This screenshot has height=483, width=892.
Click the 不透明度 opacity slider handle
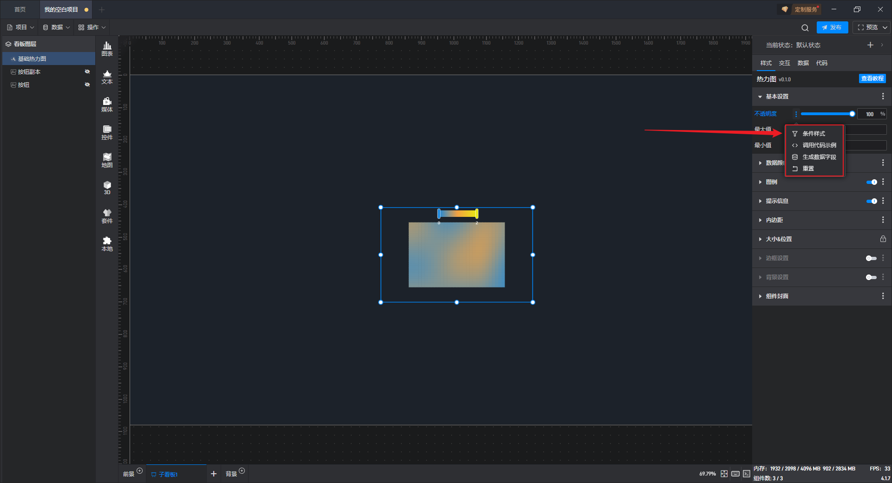tap(852, 114)
